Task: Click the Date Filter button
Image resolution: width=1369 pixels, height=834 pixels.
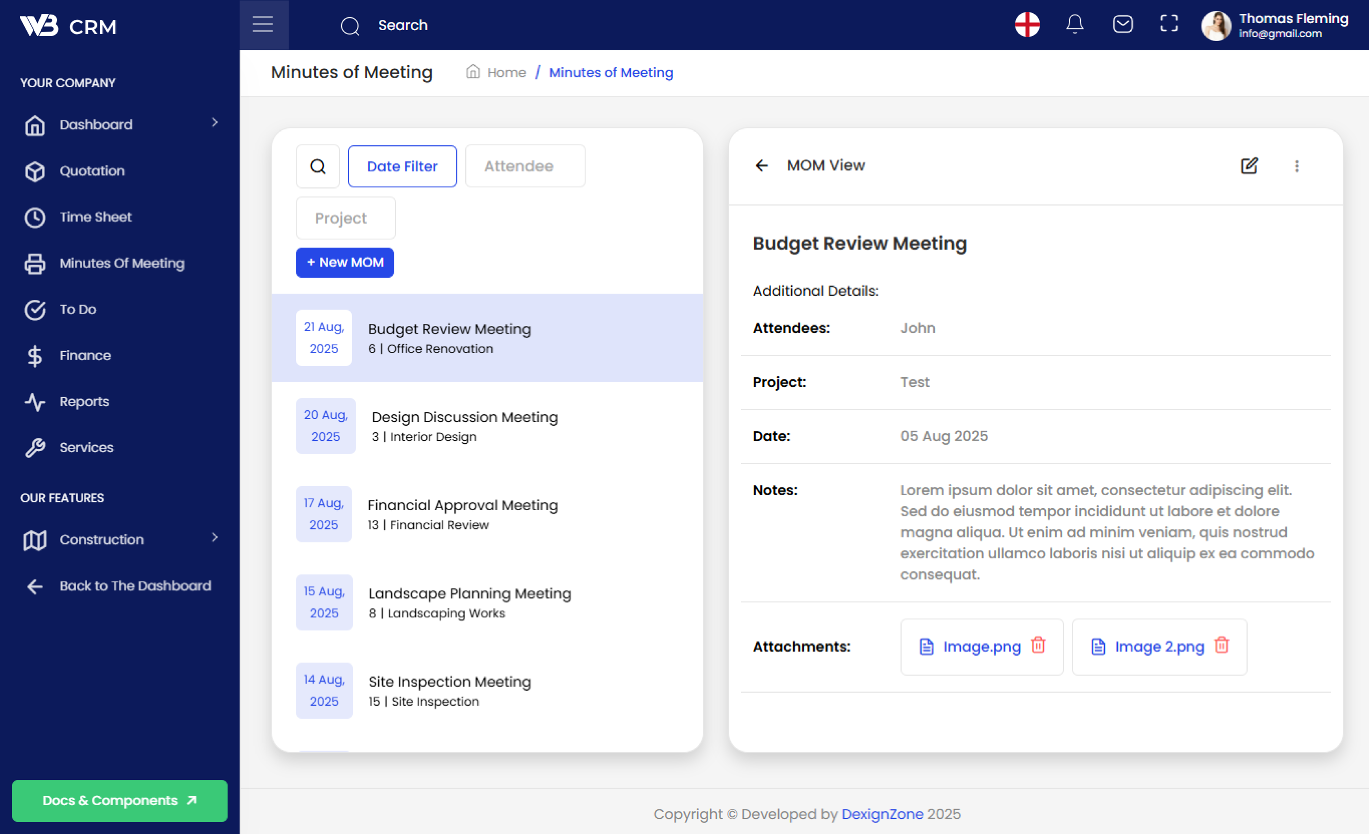Action: click(x=402, y=166)
